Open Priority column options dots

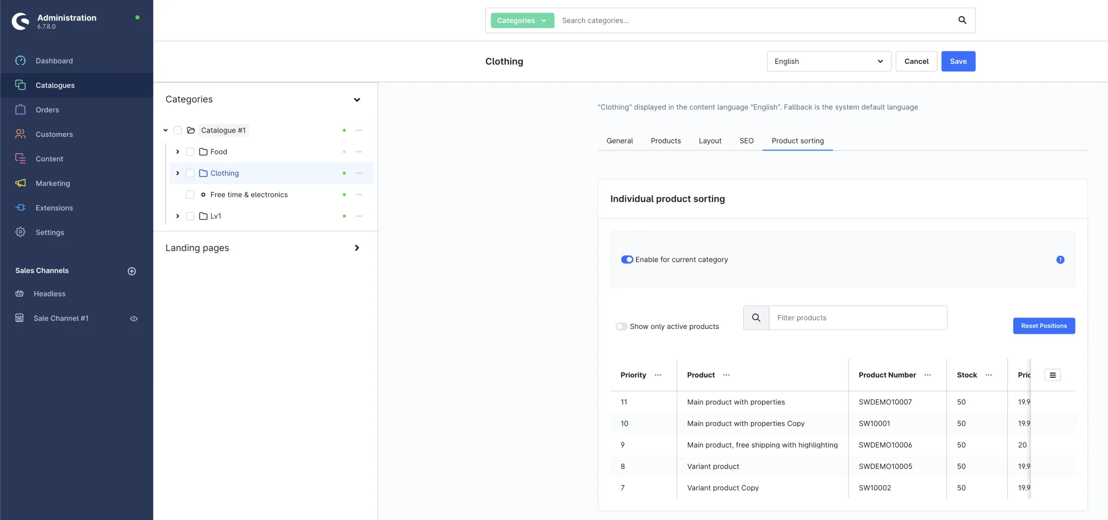(x=658, y=375)
